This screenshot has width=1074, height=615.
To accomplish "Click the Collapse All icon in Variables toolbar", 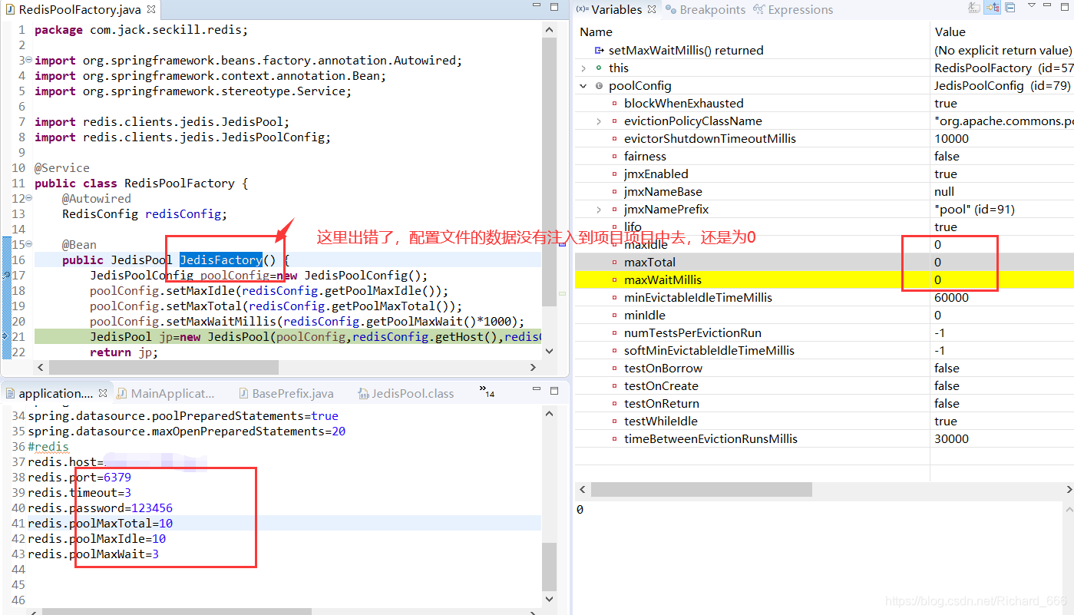I will (x=1010, y=8).
